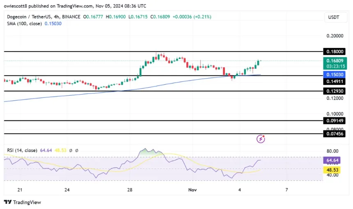Click the 0.14911 horizontal line price label

point(336,81)
